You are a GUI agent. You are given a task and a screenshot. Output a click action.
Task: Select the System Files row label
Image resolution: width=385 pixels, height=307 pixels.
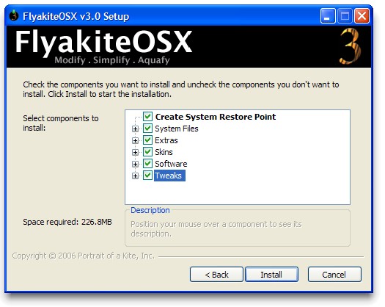pos(177,129)
